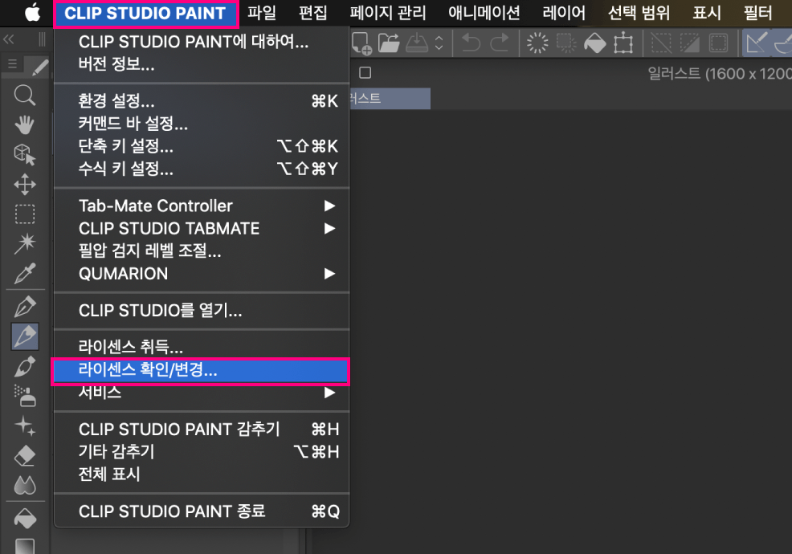Open the 파일 menu
This screenshot has height=554, width=792.
click(262, 13)
